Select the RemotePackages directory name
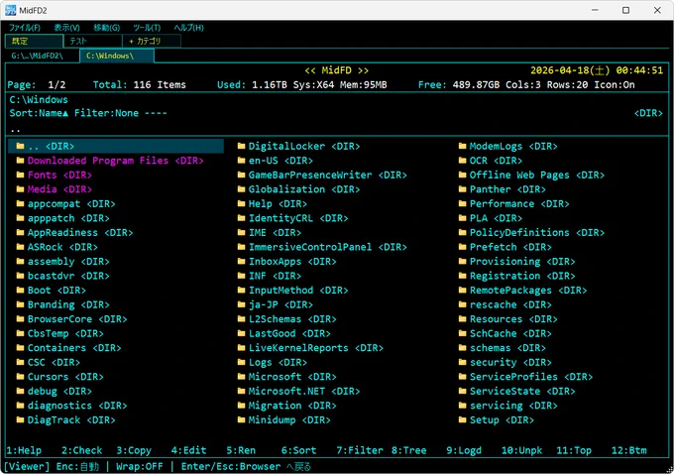 510,291
